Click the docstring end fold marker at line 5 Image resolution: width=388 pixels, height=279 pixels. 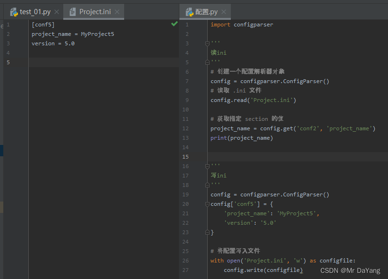pyautogui.click(x=207, y=62)
